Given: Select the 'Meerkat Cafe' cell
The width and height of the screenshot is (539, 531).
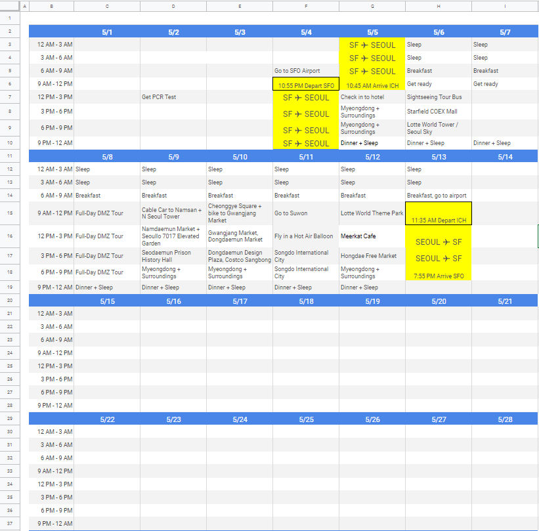Looking at the screenshot, I should coord(372,236).
